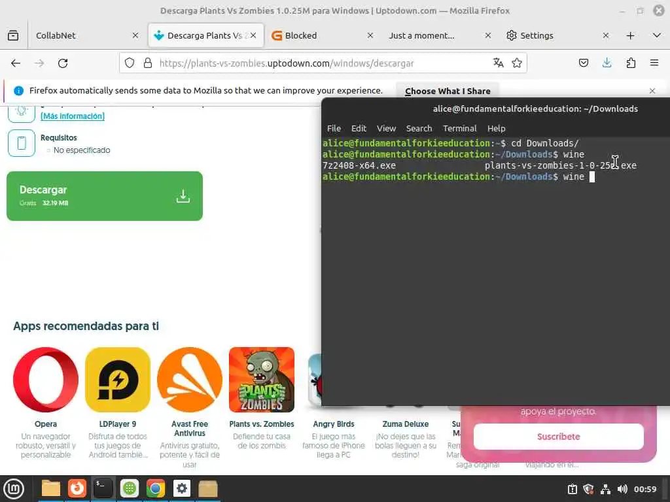Open Files folder in taskbar
This screenshot has width=670, height=502.
(51, 488)
